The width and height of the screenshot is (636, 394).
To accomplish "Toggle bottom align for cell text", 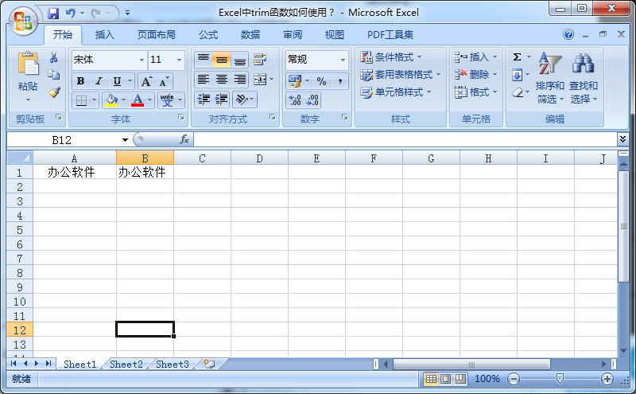I will [240, 60].
